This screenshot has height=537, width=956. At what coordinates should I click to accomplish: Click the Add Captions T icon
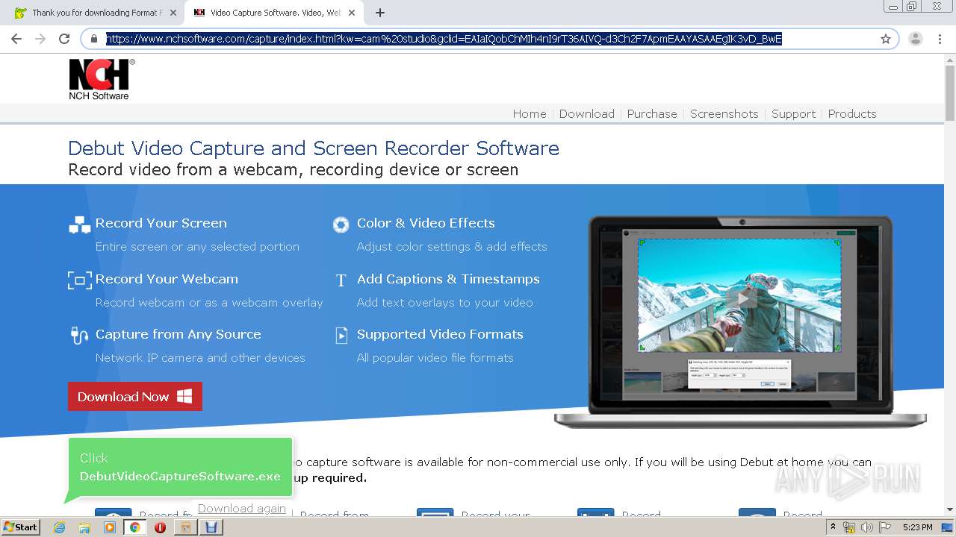(341, 280)
